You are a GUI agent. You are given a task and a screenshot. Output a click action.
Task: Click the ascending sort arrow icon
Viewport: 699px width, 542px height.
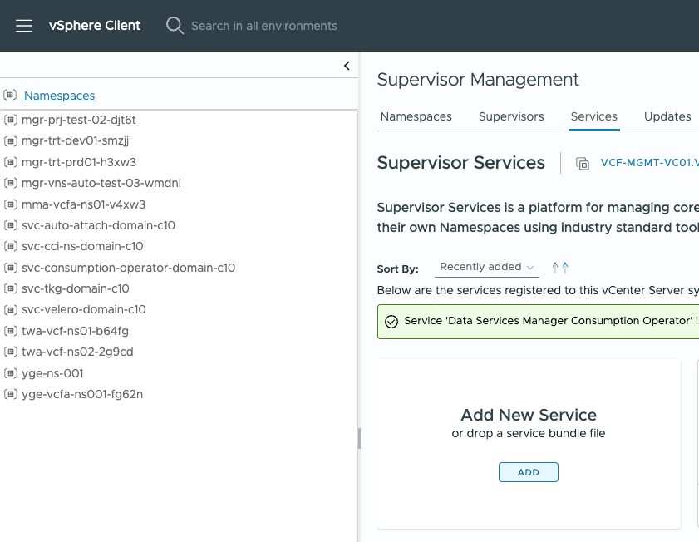point(555,267)
